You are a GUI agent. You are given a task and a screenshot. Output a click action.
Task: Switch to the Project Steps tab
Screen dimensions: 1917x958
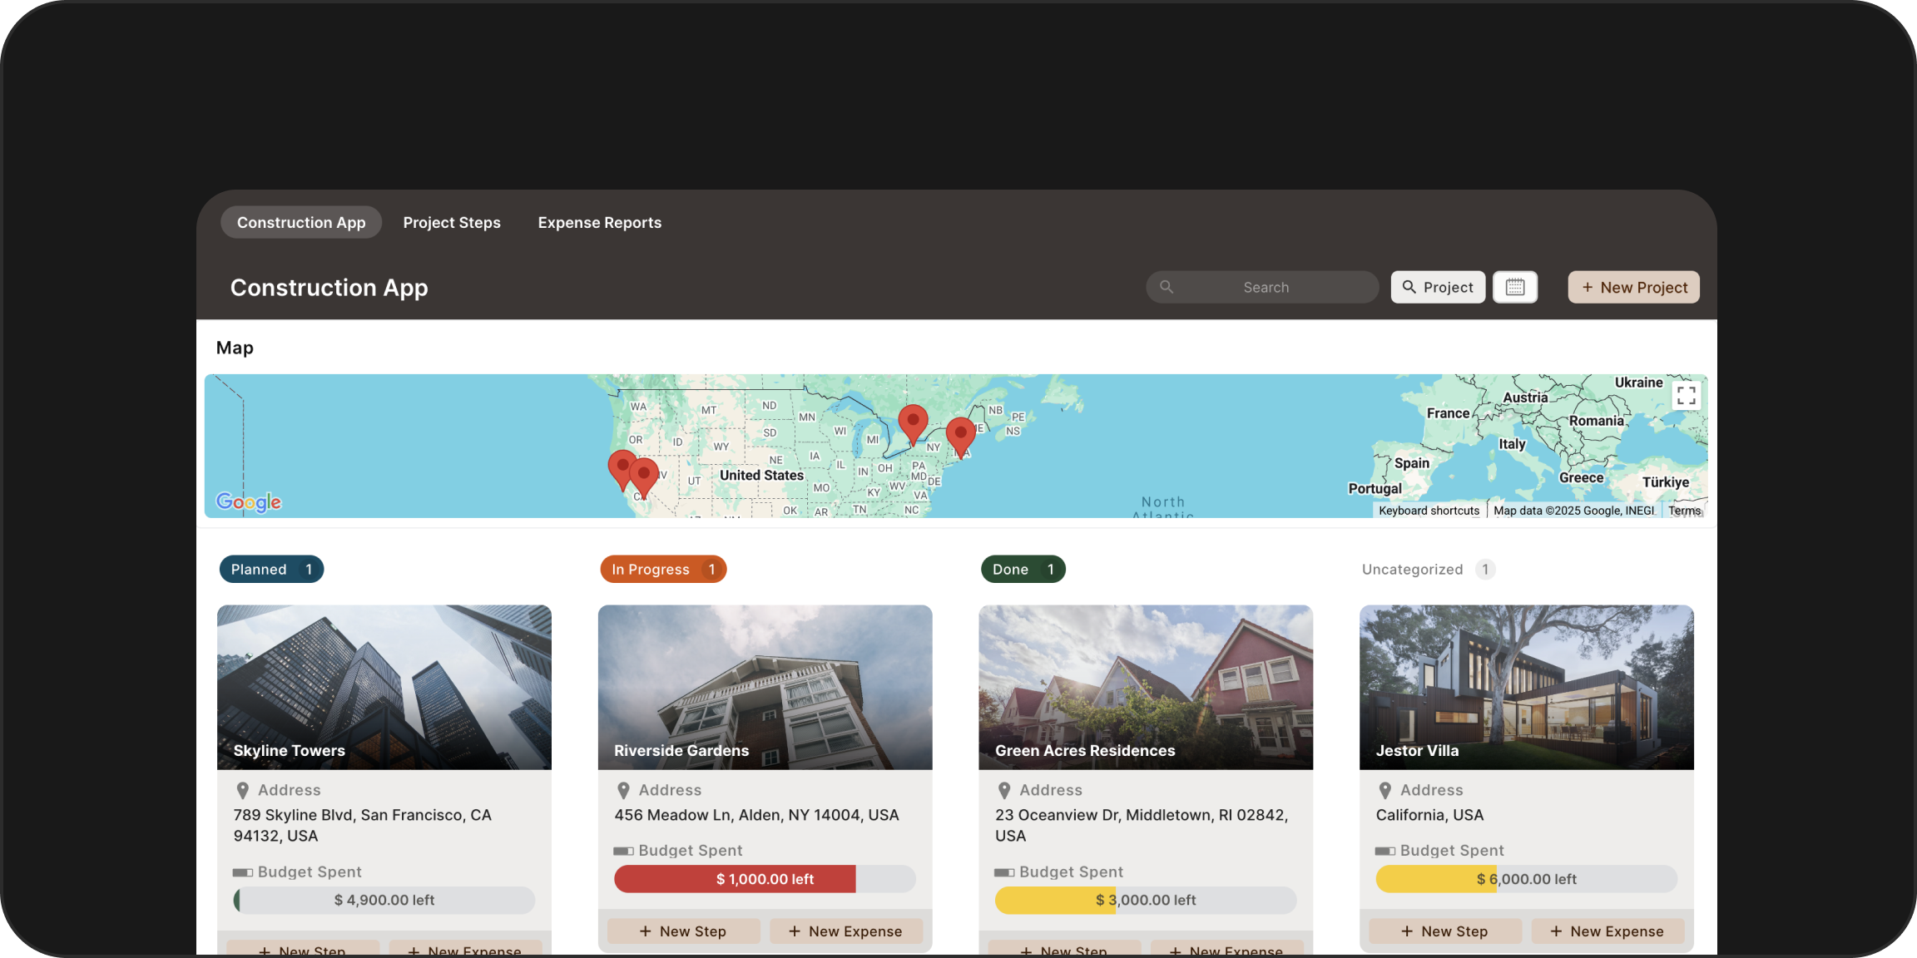click(452, 222)
